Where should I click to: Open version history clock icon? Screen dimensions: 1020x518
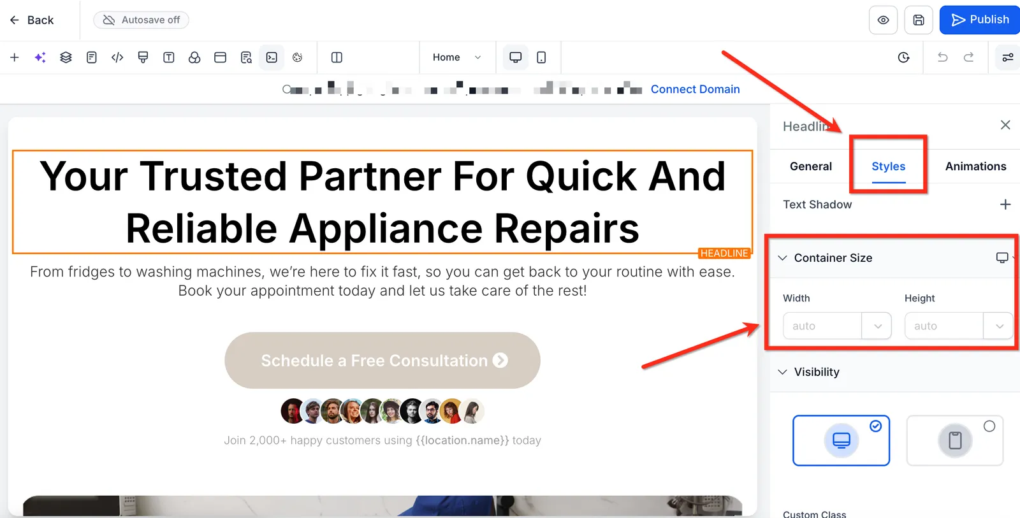(903, 57)
